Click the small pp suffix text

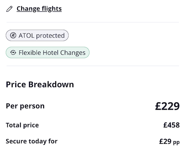(x=176, y=142)
